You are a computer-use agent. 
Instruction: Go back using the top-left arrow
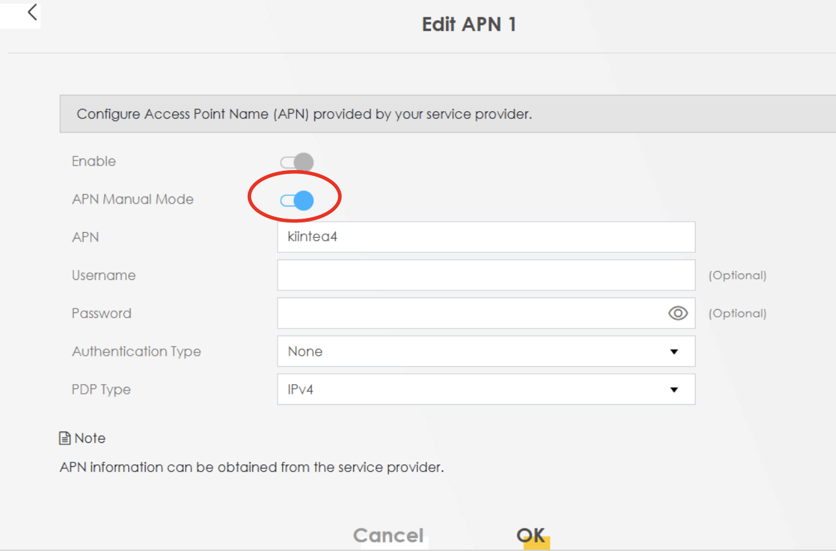[x=32, y=12]
